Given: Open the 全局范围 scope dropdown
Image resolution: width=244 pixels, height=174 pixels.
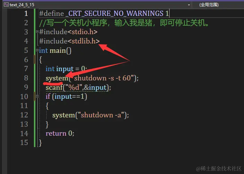Looking at the screenshot, I should pos(209,5).
